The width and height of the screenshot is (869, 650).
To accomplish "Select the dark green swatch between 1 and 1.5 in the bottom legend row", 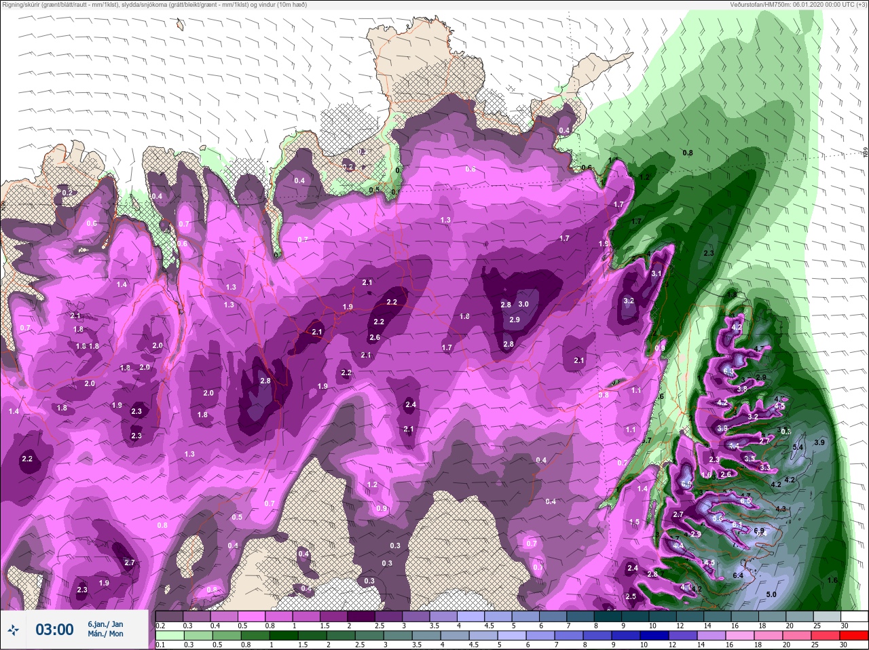I will (284, 636).
